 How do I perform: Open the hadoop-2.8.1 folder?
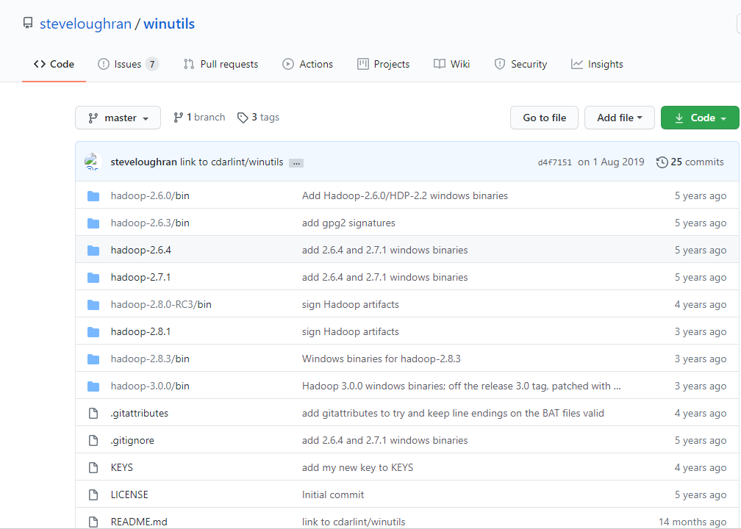(x=140, y=331)
